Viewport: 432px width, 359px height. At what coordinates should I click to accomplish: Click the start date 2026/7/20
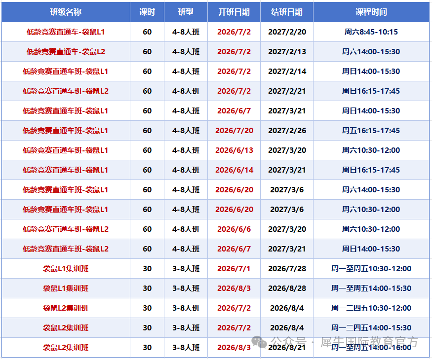234,131
